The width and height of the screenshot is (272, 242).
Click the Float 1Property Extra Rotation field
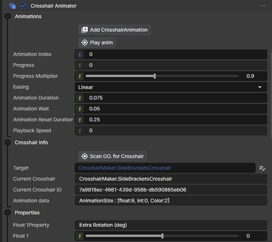point(171,225)
